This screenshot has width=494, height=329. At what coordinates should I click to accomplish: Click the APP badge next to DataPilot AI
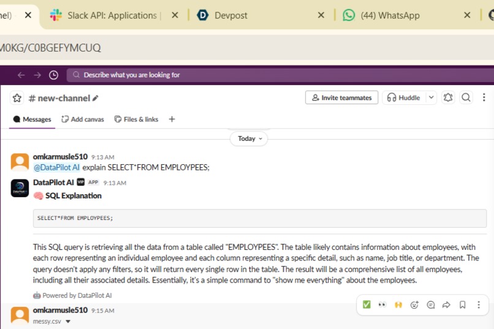point(93,183)
